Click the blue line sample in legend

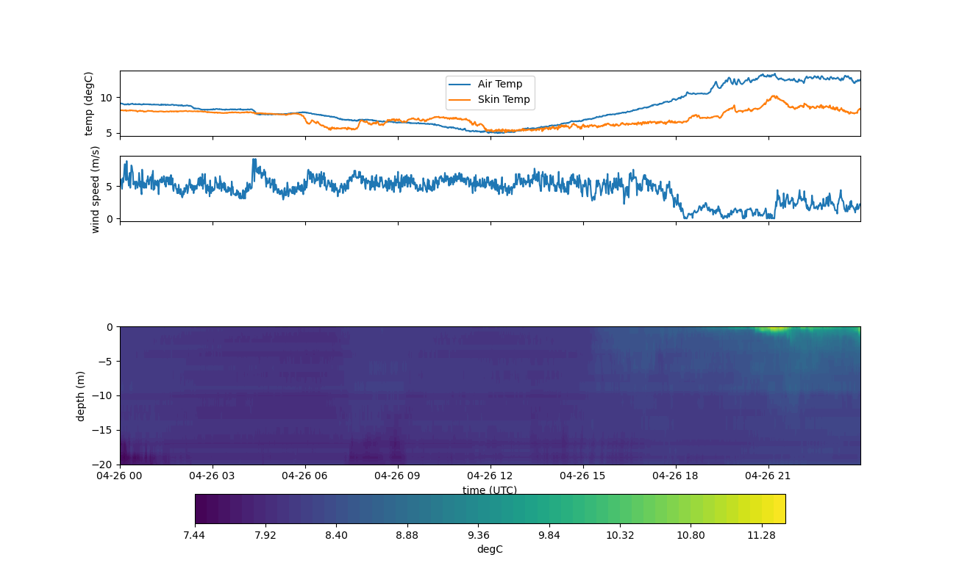click(x=460, y=84)
